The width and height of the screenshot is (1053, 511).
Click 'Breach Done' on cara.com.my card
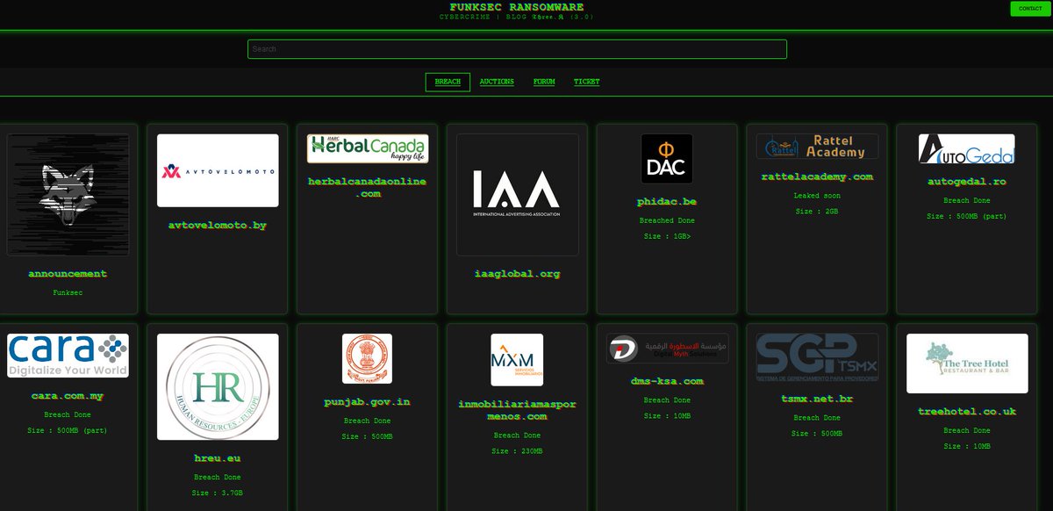[68, 414]
